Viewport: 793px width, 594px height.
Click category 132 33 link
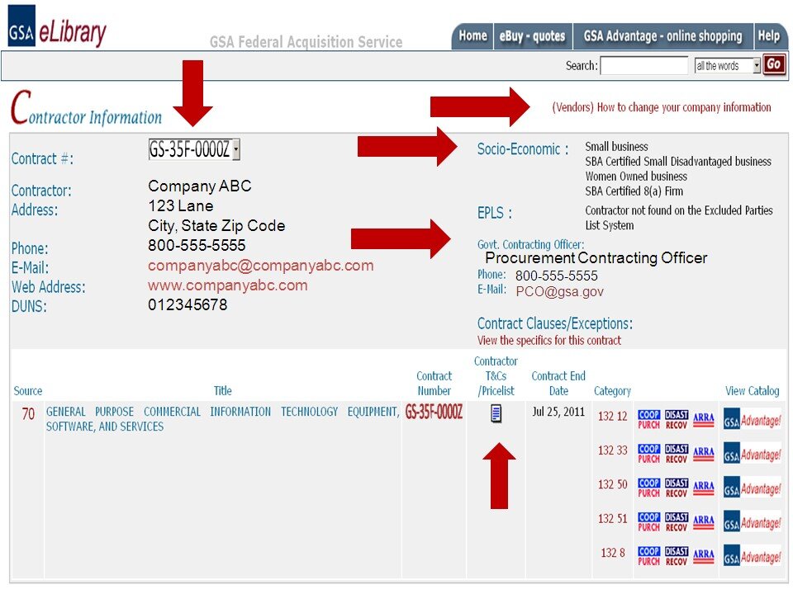tap(612, 450)
